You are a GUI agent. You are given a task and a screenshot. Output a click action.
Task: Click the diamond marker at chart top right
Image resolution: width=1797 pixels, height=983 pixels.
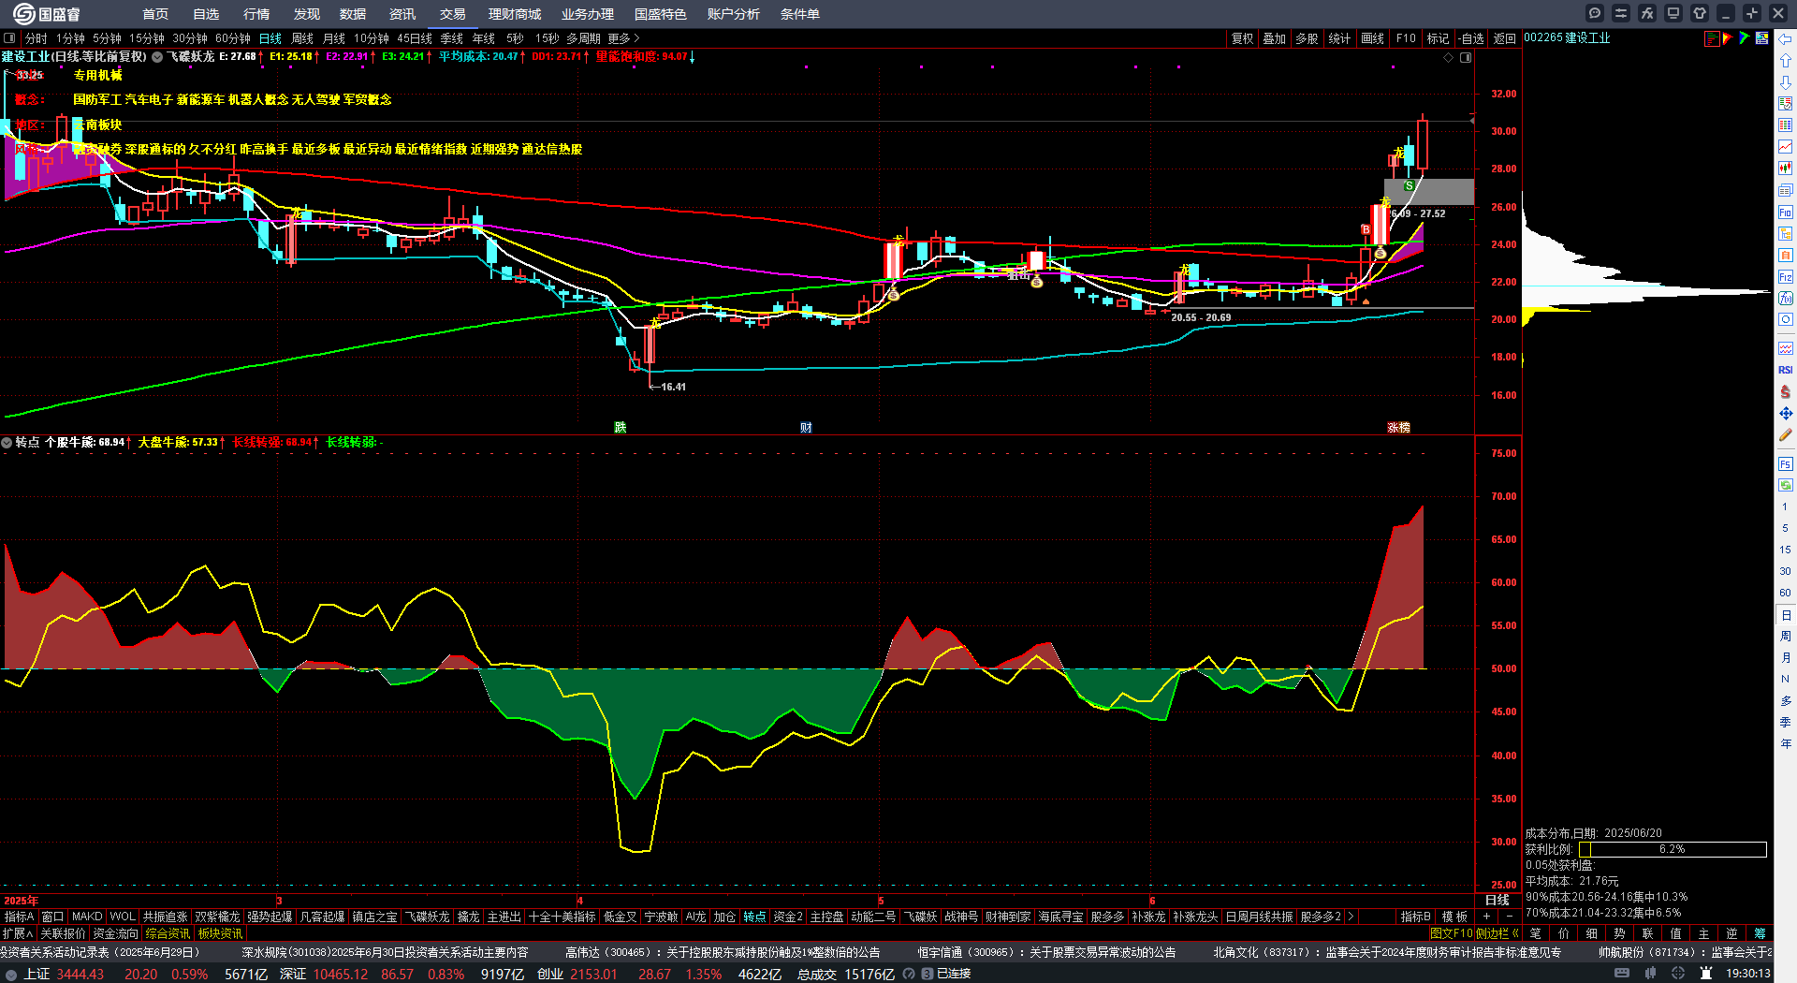point(1449,58)
